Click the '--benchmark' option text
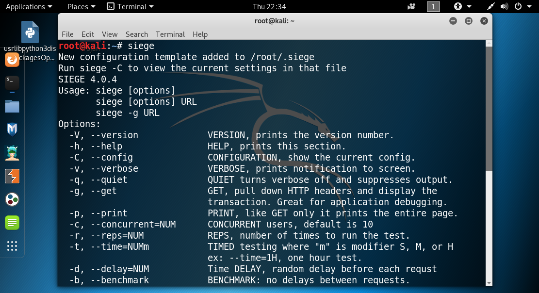The height and width of the screenshot is (293, 539). click(120, 280)
